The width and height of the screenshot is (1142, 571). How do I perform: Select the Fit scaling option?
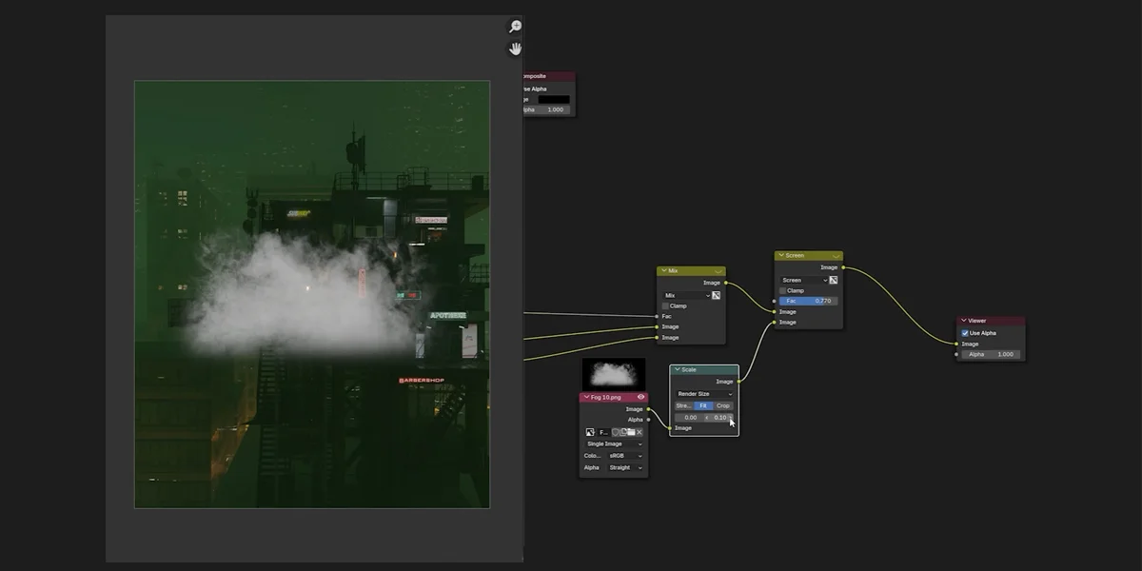pyautogui.click(x=703, y=406)
